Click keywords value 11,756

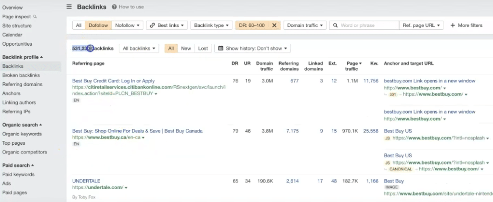pos(371,81)
